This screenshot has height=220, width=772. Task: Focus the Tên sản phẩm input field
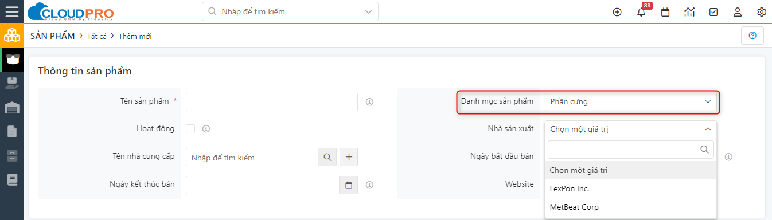(272, 102)
